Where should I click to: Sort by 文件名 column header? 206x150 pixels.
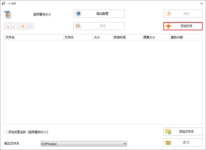[x=33, y=37]
